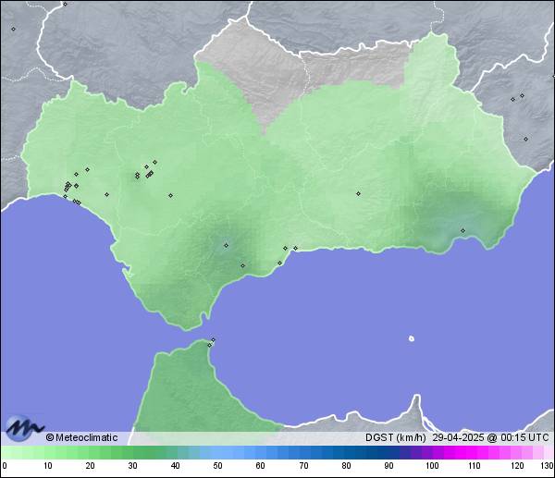
Task: Click the scale value 10
Action: [48, 466]
